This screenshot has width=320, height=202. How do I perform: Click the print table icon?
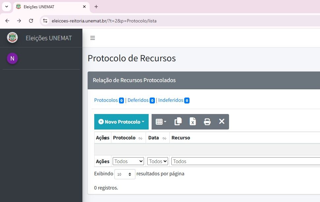(x=207, y=122)
